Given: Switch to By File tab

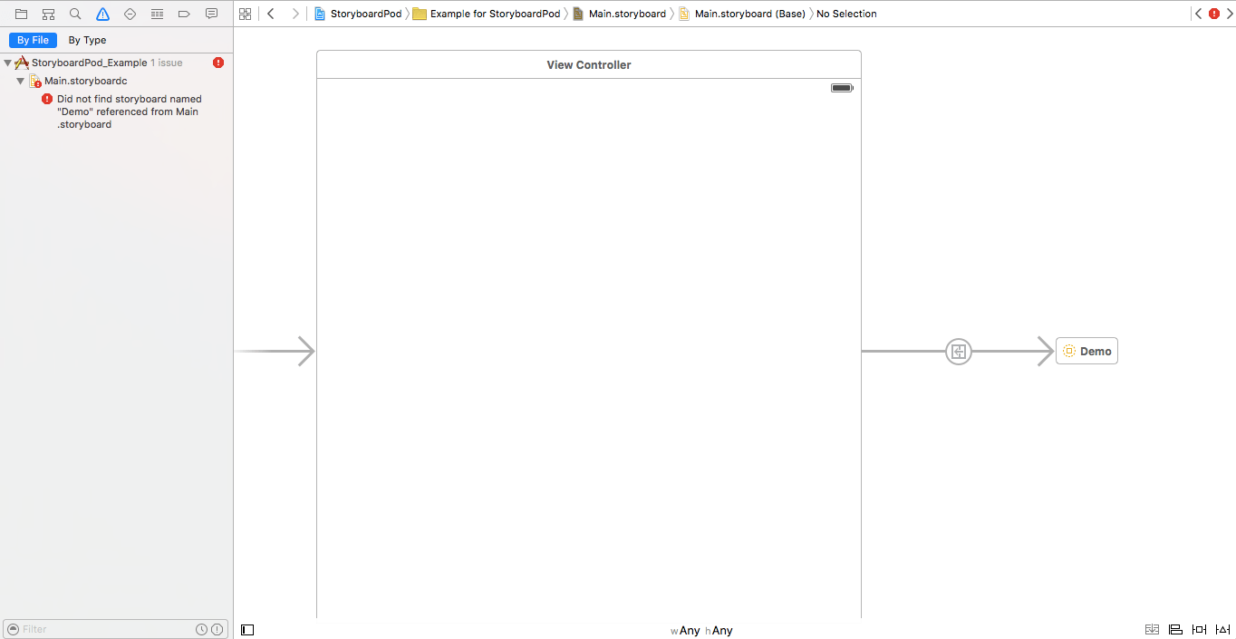Looking at the screenshot, I should tap(34, 40).
